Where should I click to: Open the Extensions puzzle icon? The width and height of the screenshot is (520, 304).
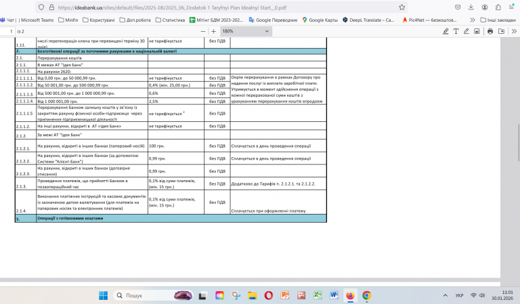pyautogui.click(x=498, y=7)
